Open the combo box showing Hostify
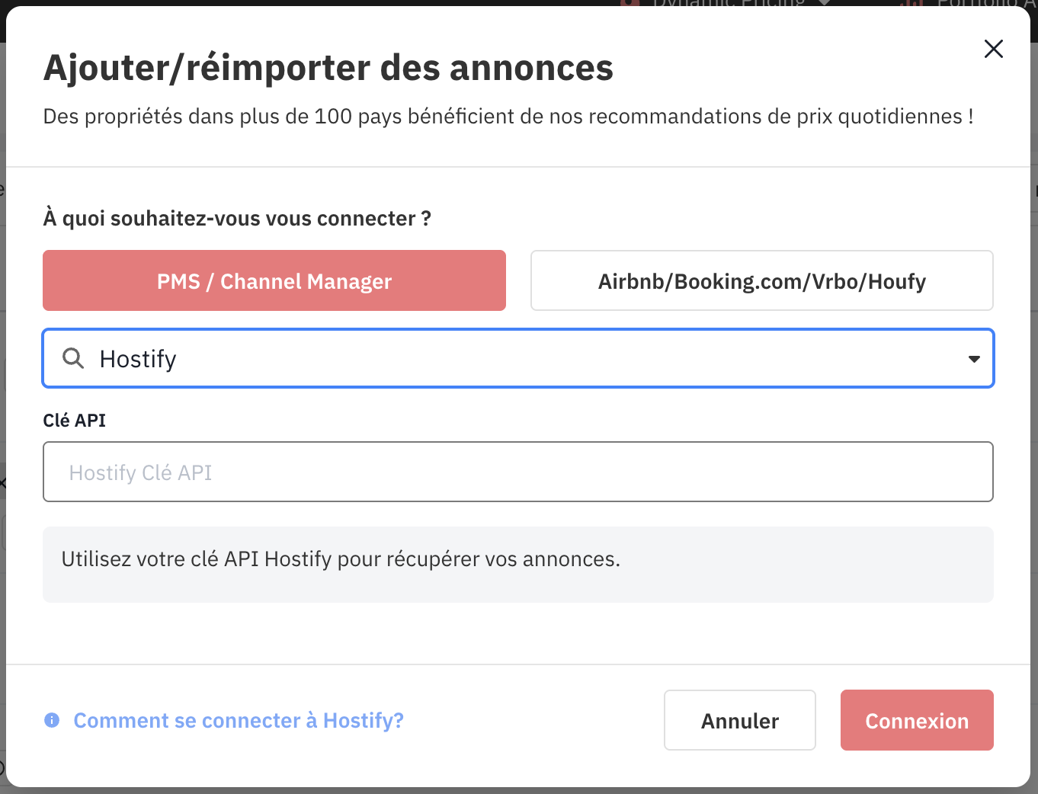This screenshot has width=1038, height=794. click(x=518, y=358)
